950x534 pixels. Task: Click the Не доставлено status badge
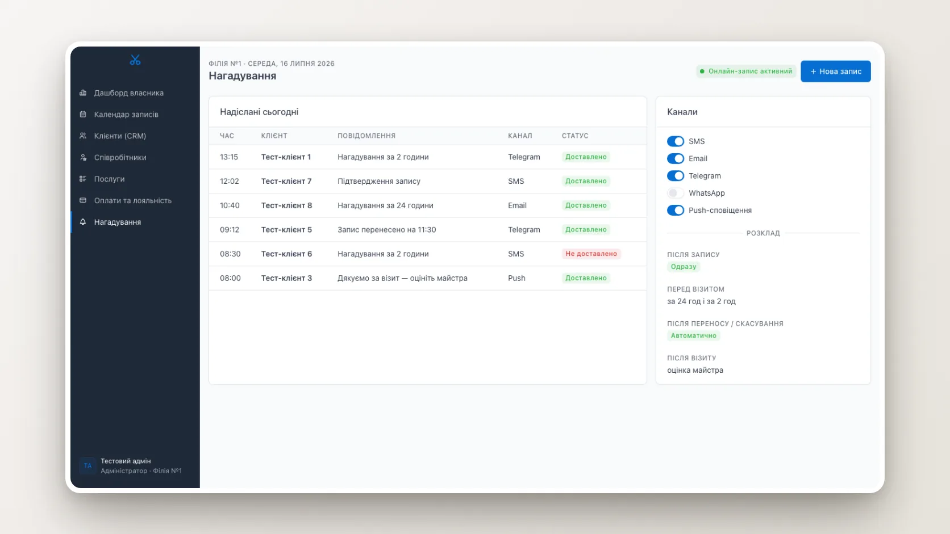[591, 254]
